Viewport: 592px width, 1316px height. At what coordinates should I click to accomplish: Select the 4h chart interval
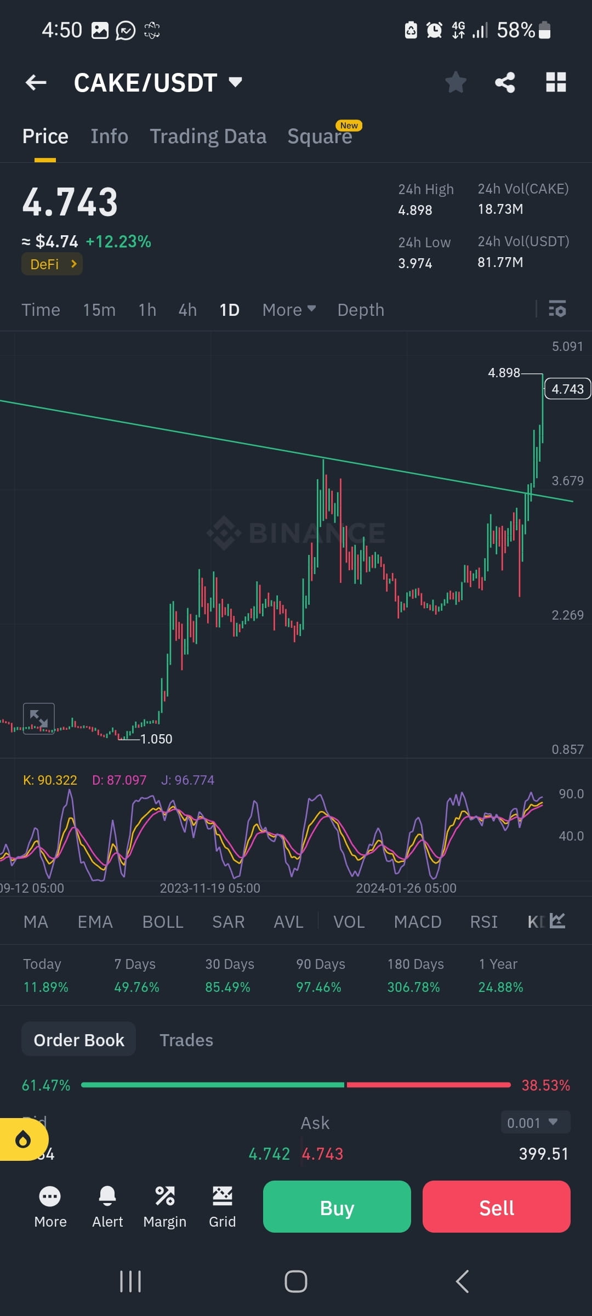coord(187,310)
